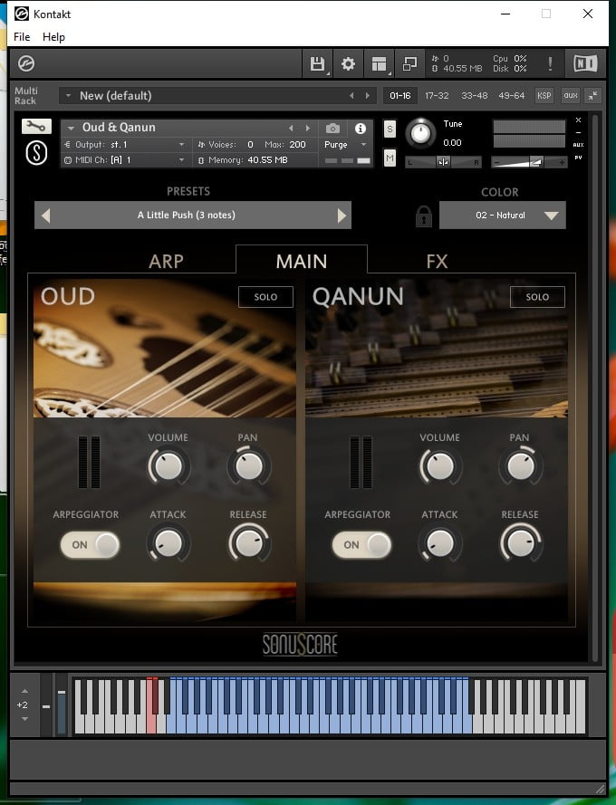Open the COLOR 02 - Natural dropdown

(x=503, y=216)
